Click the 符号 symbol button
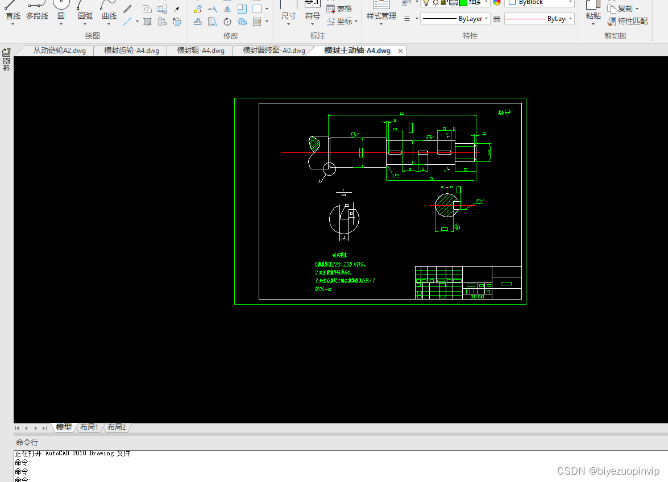This screenshot has width=668, height=482. point(312,11)
